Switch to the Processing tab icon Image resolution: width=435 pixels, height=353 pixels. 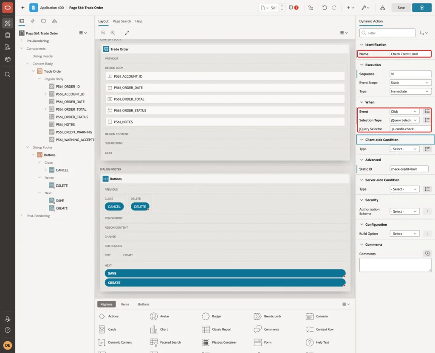(44, 21)
